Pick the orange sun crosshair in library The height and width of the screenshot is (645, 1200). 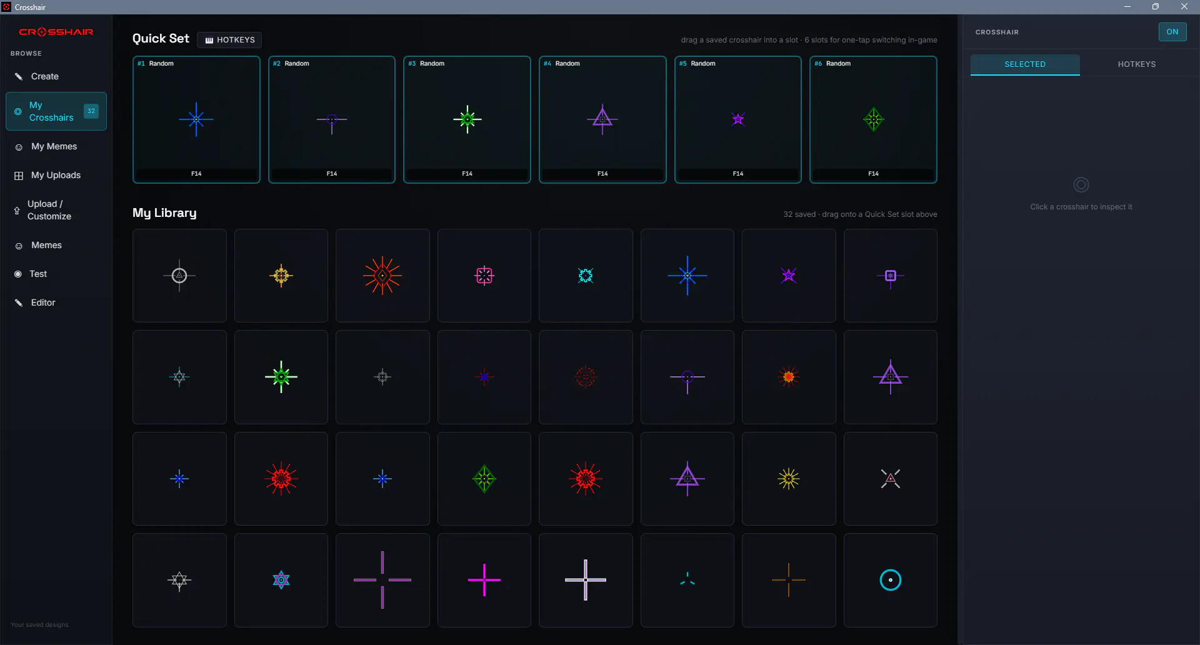[x=789, y=377]
